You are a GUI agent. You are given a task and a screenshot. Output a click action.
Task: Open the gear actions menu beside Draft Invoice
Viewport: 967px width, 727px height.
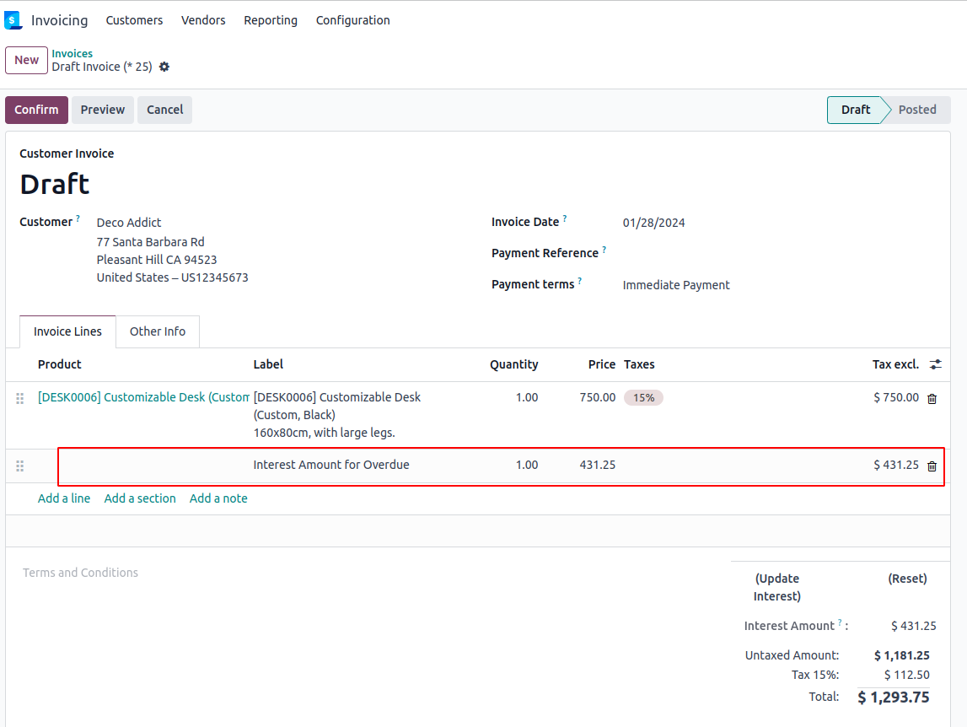tap(164, 67)
